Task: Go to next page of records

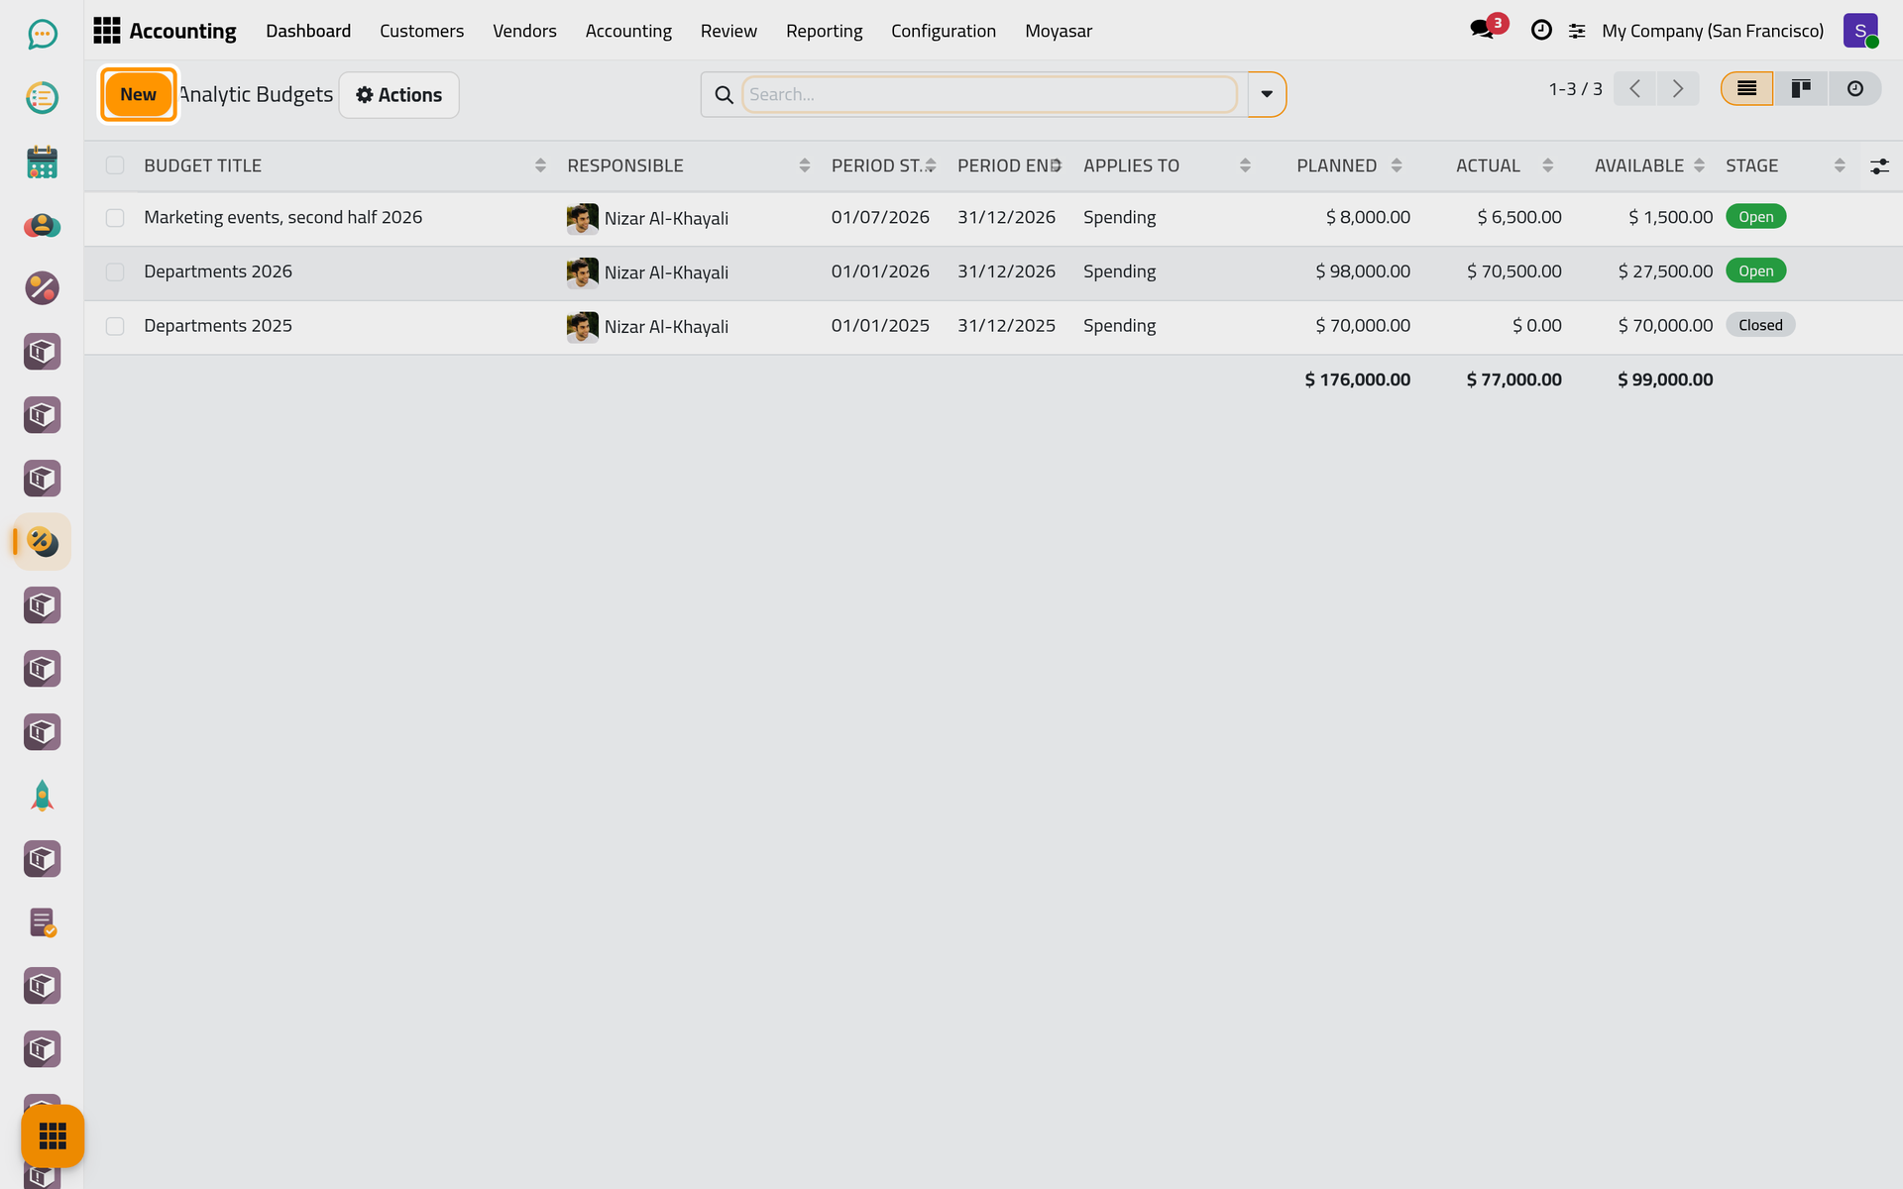Action: (1678, 89)
